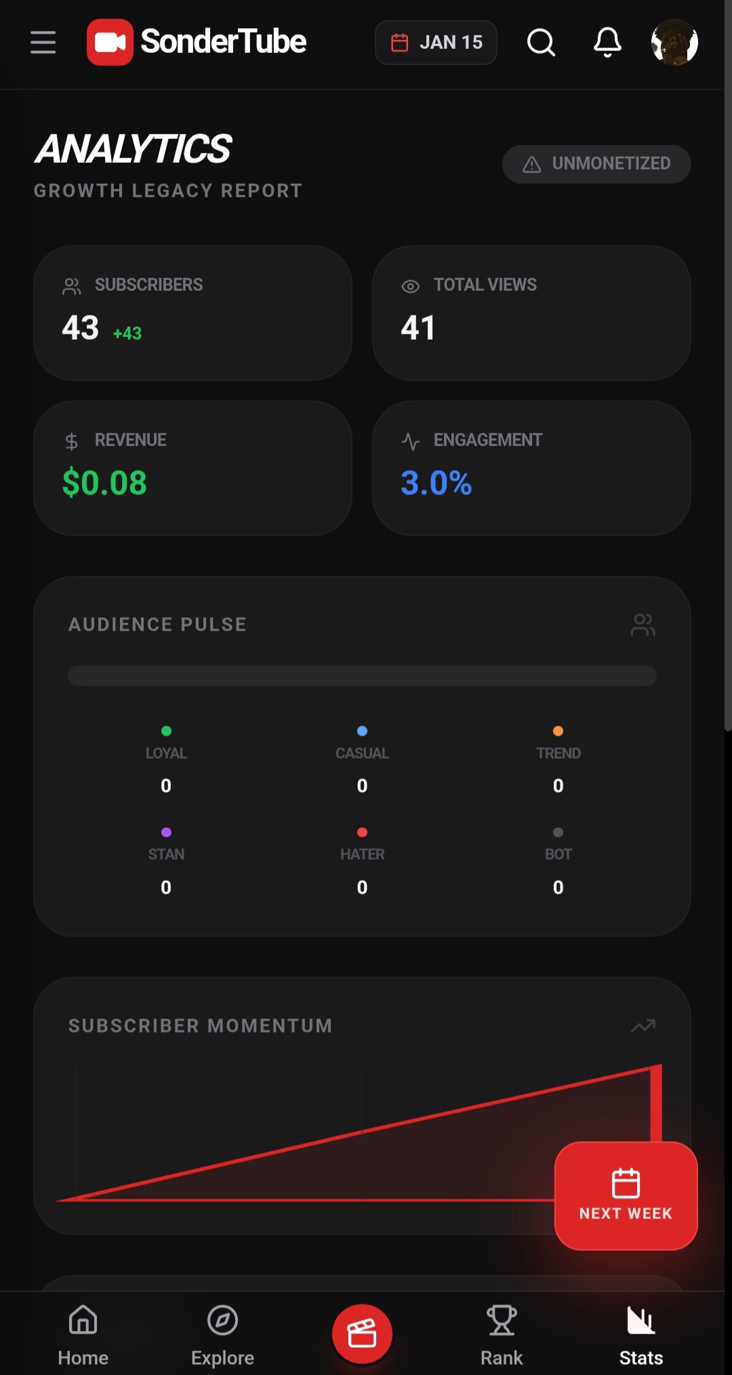Open the hamburger menu
The width and height of the screenshot is (732, 1375).
pos(43,42)
